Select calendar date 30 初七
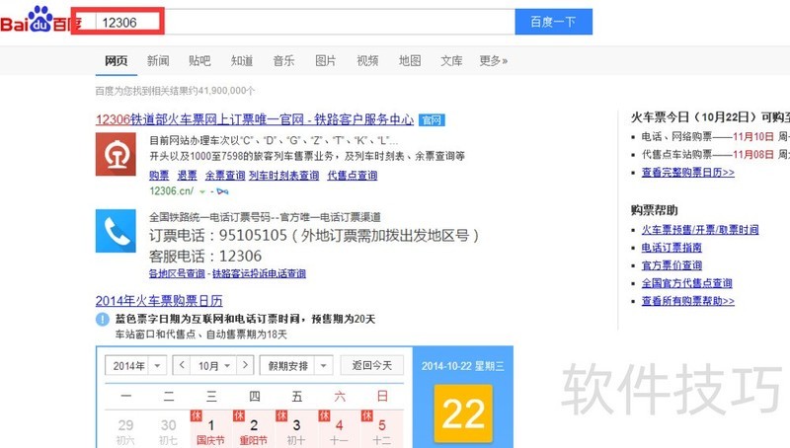The height and width of the screenshot is (448, 790). 168,430
